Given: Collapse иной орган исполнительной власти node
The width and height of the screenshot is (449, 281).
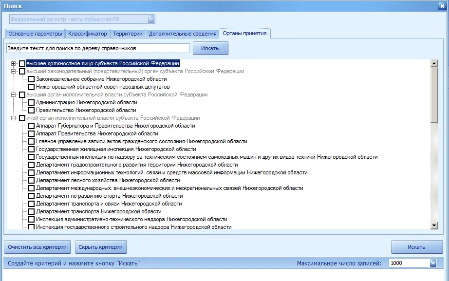Looking at the screenshot, I should (x=13, y=118).
